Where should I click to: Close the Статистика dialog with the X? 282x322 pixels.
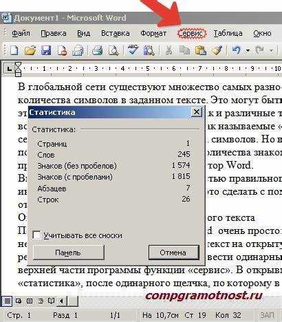click(x=197, y=112)
